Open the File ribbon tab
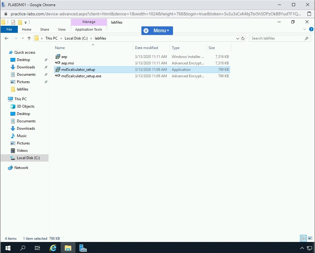Screen dimensions: 315x253 pyautogui.click(x=9, y=29)
